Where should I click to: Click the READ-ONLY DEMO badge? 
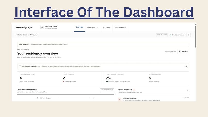point(162,35)
